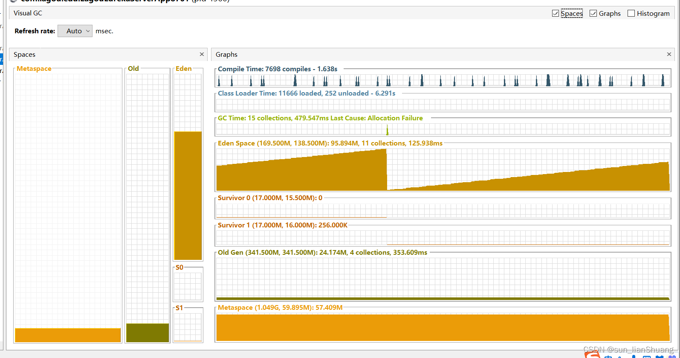Click the Refresh rate label
Image resolution: width=680 pixels, height=358 pixels.
(35, 31)
